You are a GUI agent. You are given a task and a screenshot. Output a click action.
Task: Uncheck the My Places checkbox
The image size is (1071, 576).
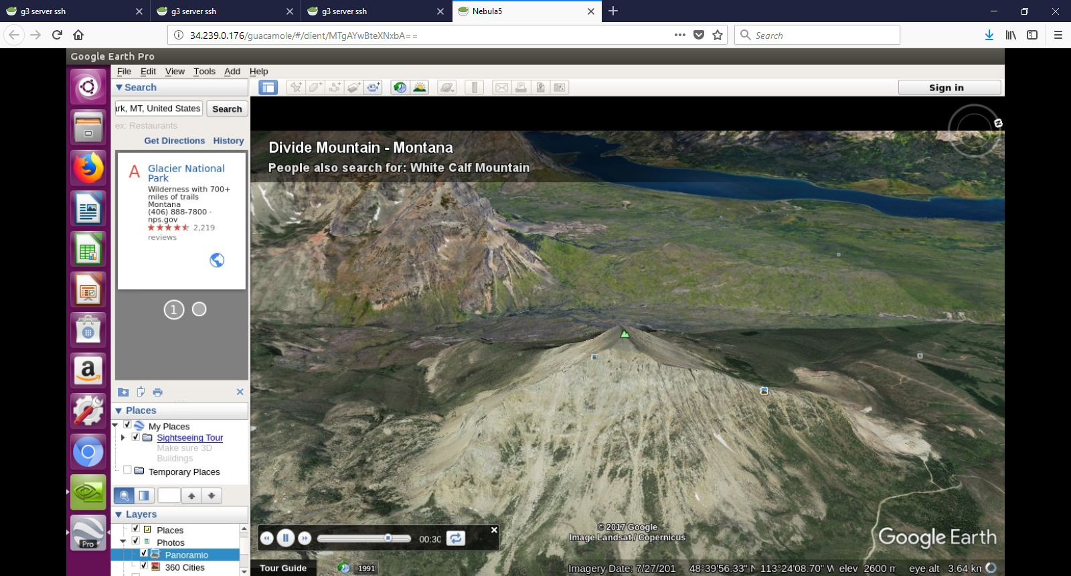pyautogui.click(x=127, y=425)
